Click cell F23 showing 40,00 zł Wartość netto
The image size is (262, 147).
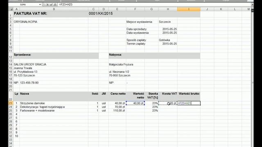click(x=136, y=103)
